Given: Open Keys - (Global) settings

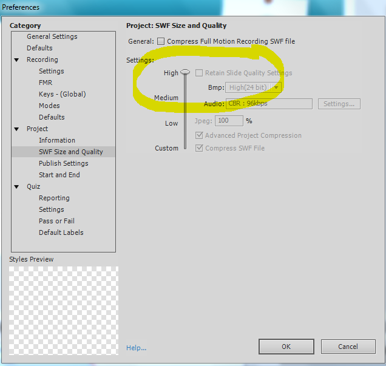Looking at the screenshot, I should click(62, 94).
